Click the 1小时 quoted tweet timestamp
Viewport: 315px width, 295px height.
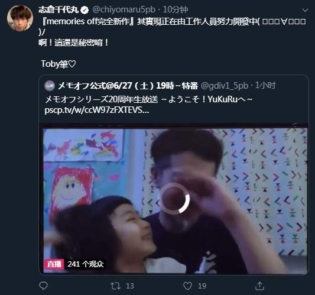[x=265, y=86]
